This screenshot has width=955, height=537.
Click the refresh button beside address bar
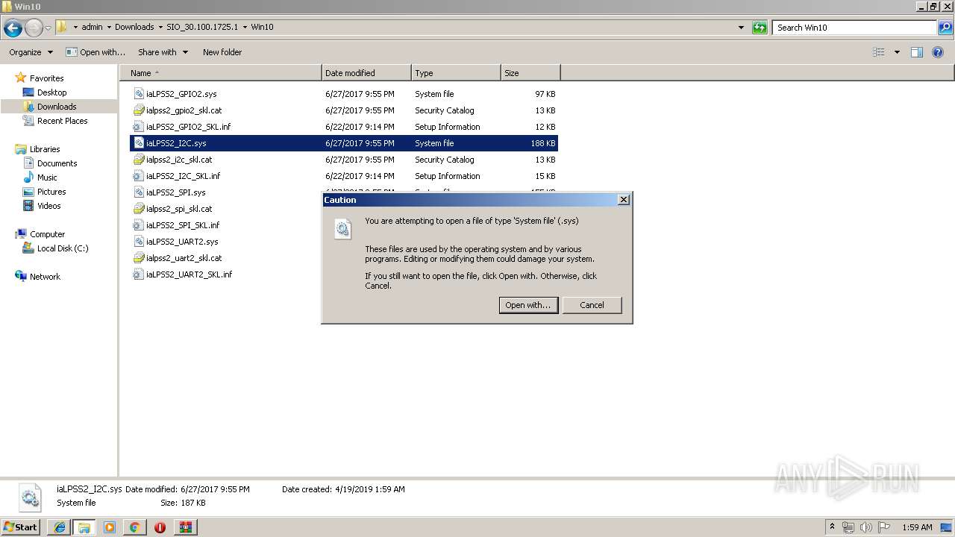(x=760, y=28)
